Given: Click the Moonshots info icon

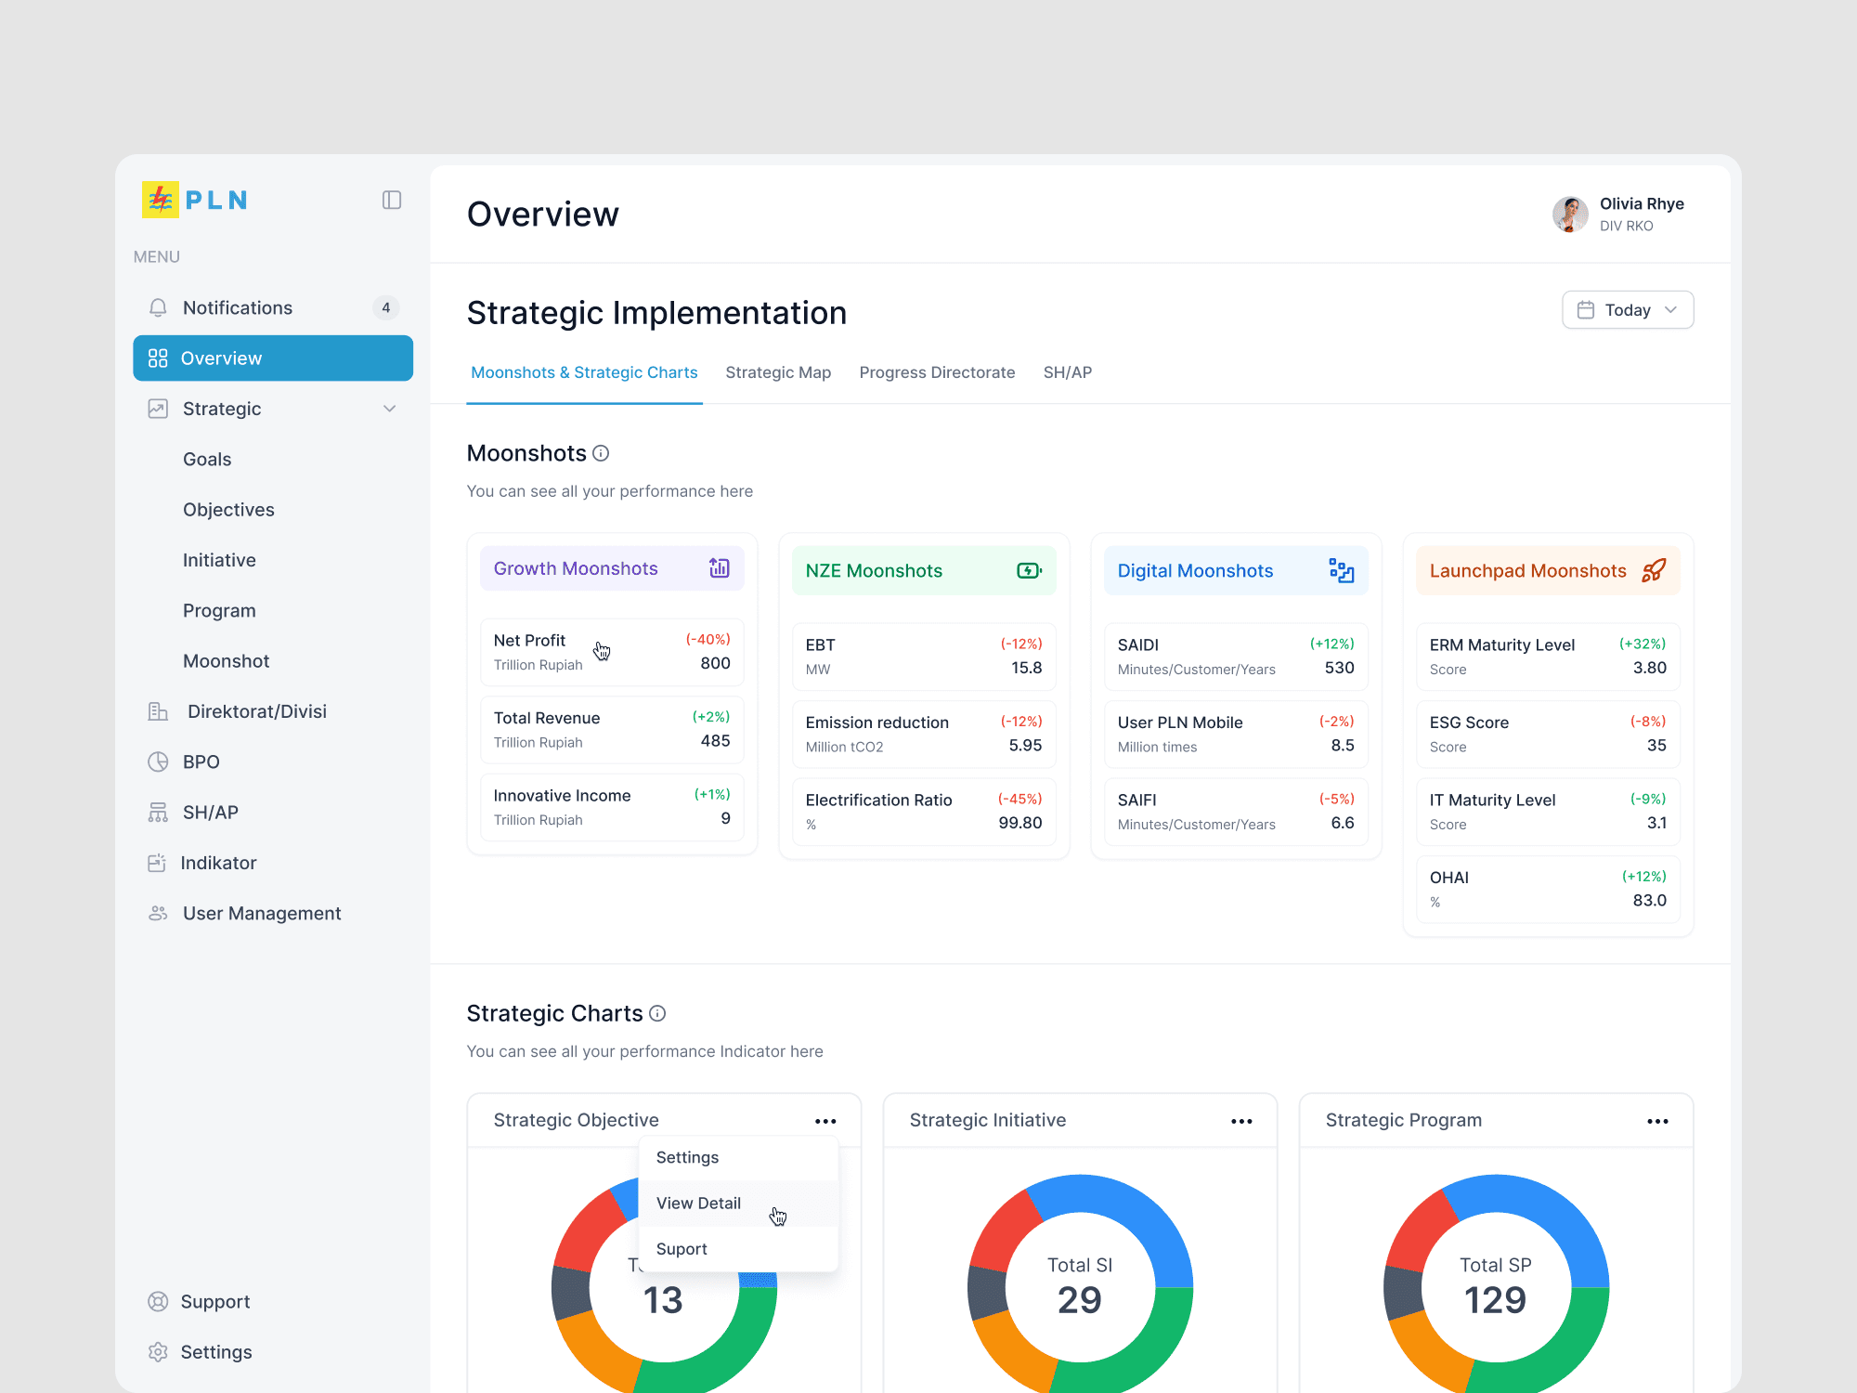Looking at the screenshot, I should pos(601,453).
